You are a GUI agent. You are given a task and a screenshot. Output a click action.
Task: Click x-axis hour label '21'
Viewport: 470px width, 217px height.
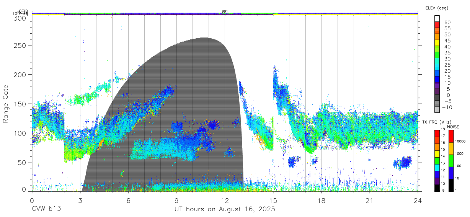coord(370,200)
